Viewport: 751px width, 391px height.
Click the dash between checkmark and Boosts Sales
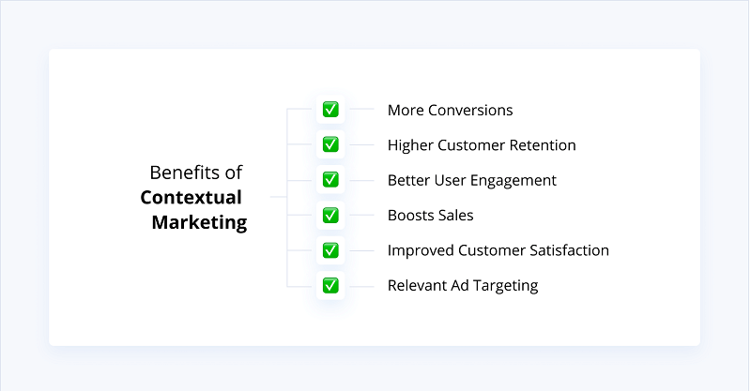point(361,215)
